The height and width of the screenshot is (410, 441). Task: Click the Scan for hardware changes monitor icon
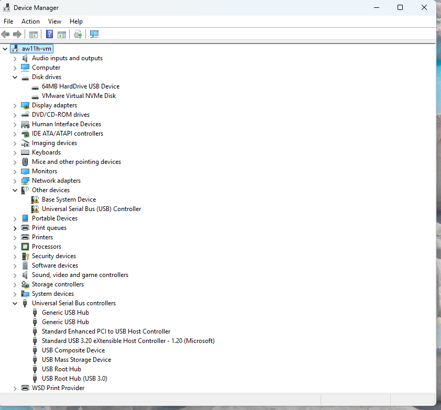coord(94,35)
